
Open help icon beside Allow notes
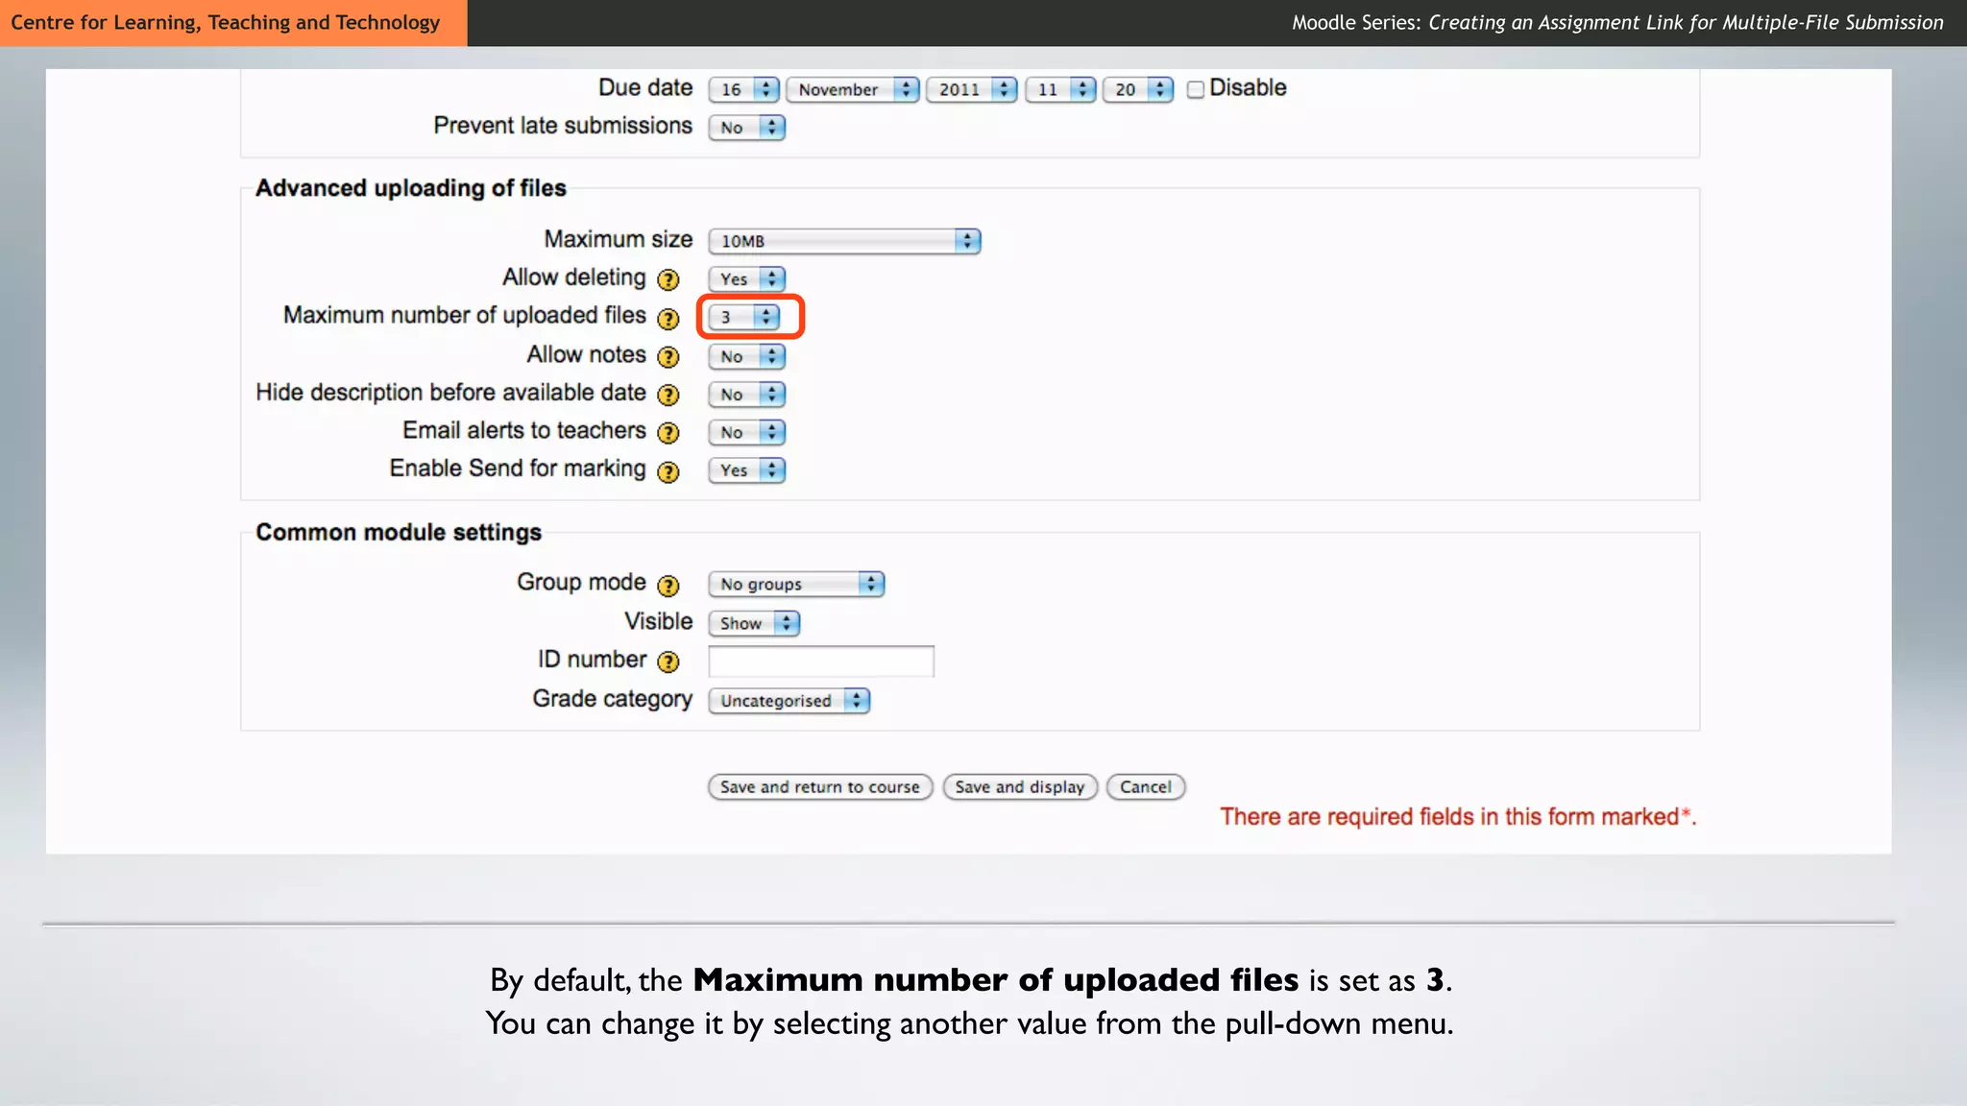pos(668,357)
